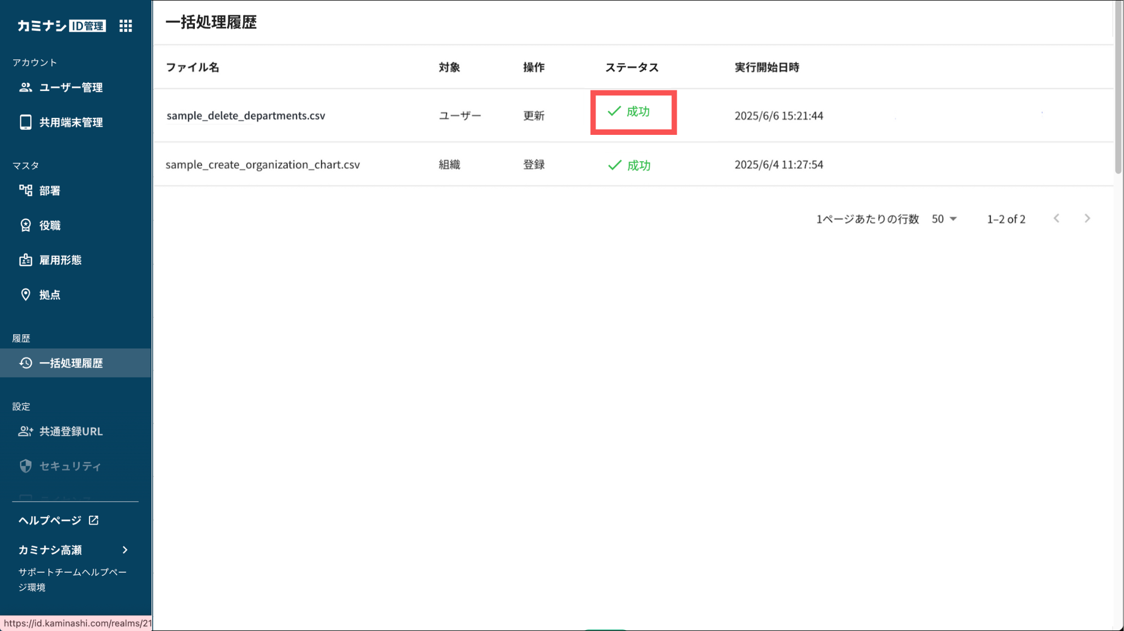Screen dimensions: 1124x631
Task: Click the 共通登録URL add-person icon
Action: tap(25, 431)
